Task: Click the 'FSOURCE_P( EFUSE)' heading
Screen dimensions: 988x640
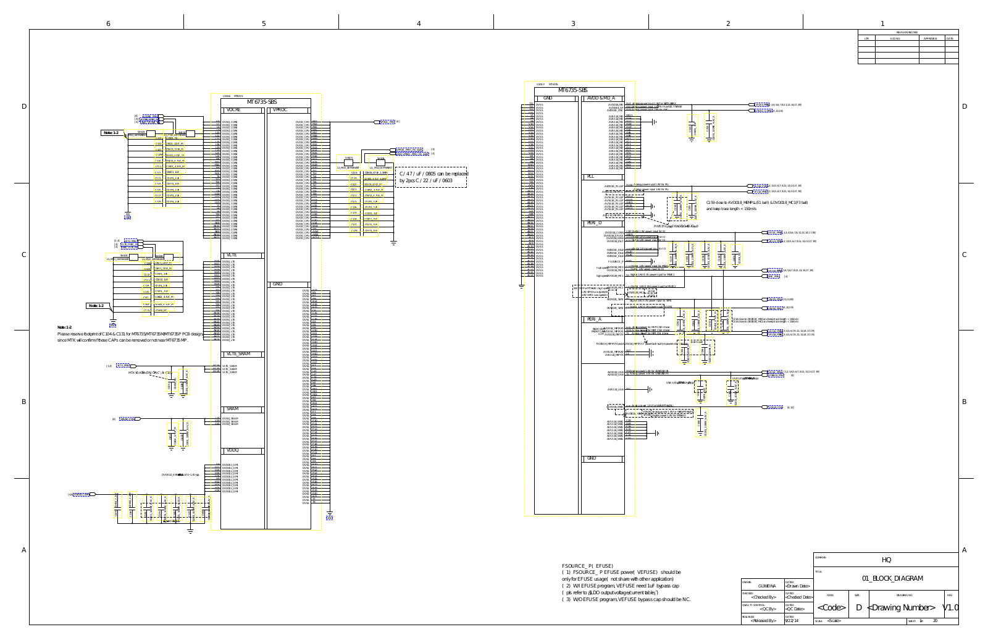Action: [587, 566]
